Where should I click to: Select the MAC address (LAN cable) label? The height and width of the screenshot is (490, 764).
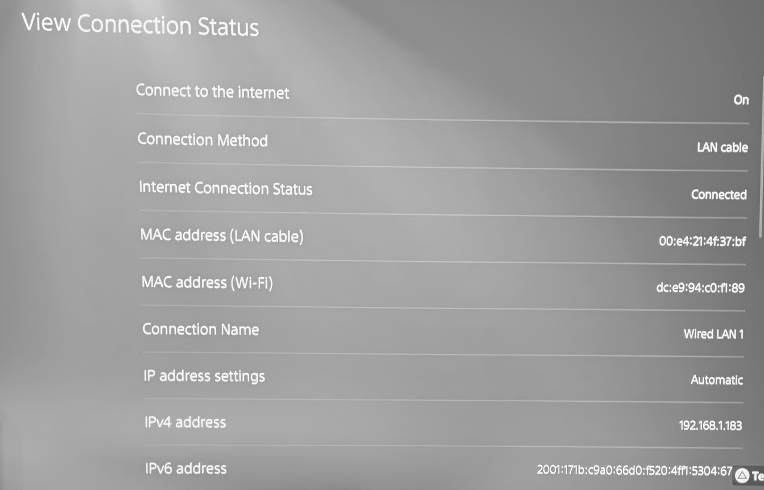click(221, 236)
